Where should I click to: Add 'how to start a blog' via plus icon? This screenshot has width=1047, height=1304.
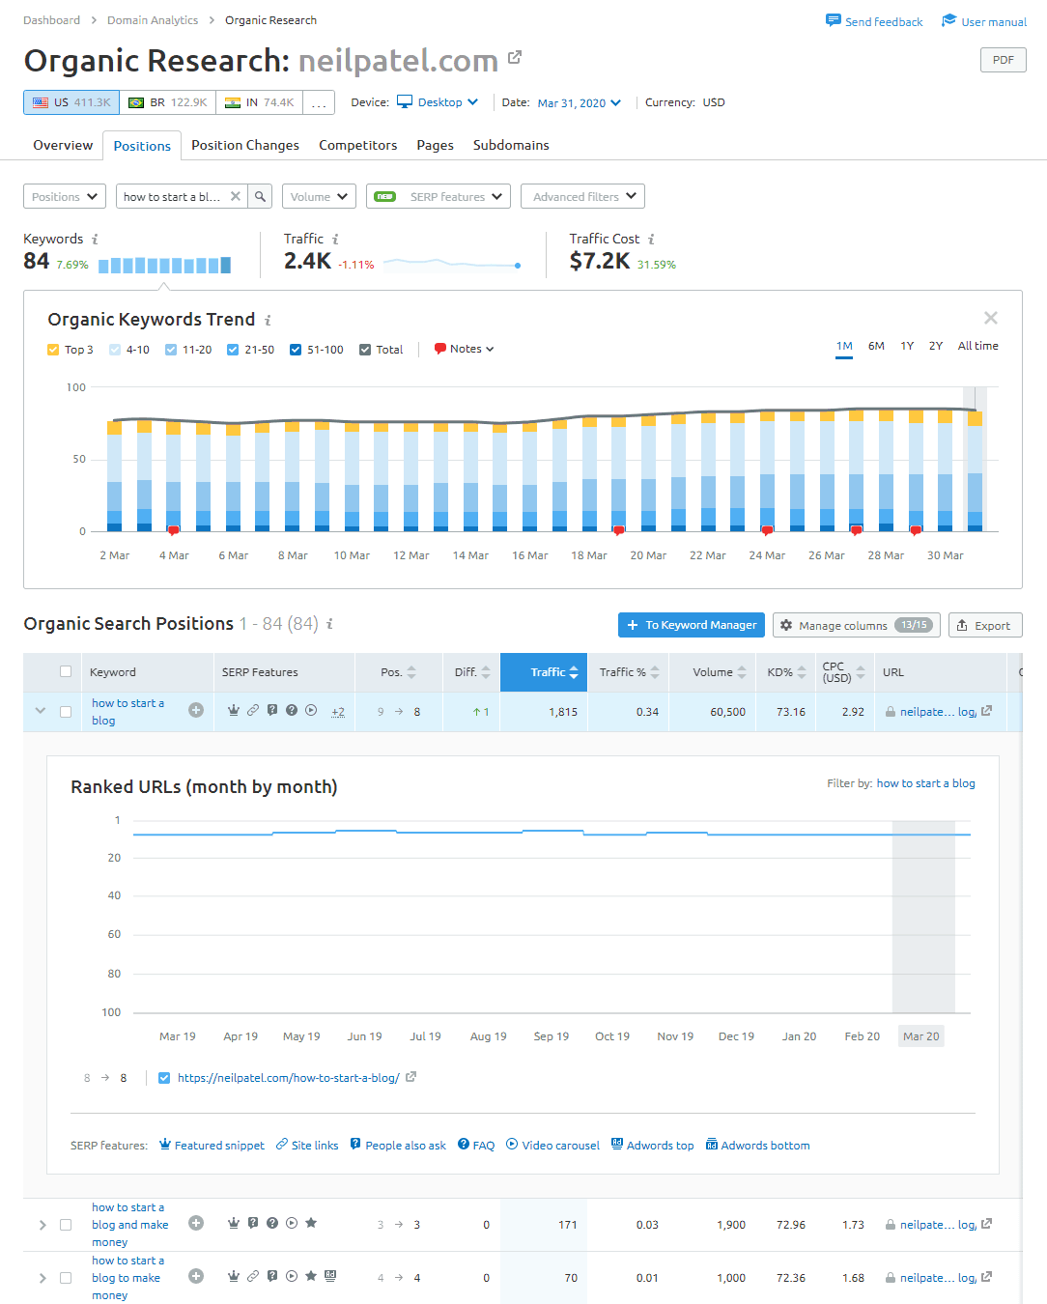196,710
